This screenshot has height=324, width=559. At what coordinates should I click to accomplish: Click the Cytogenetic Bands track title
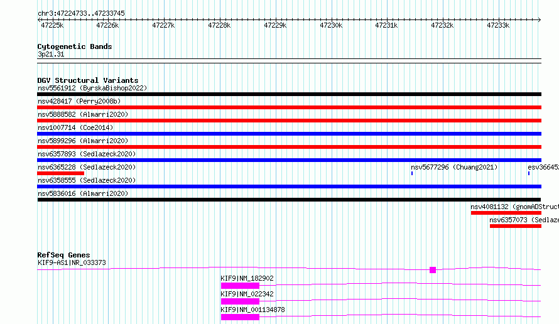point(75,46)
